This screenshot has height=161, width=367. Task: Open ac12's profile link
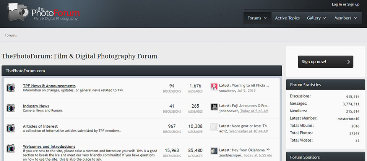[x=223, y=131]
